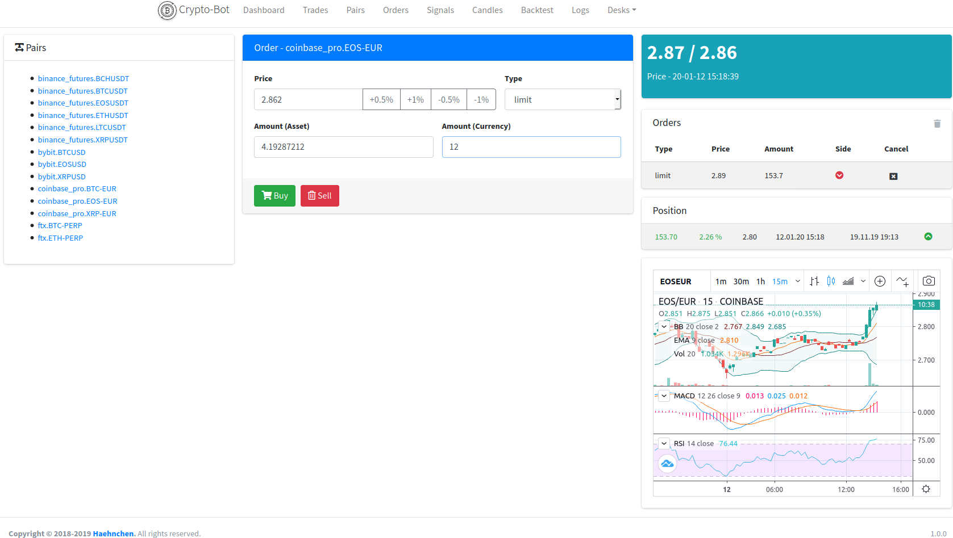Open the Orders navigation item
This screenshot has width=953, height=538.
(396, 10)
